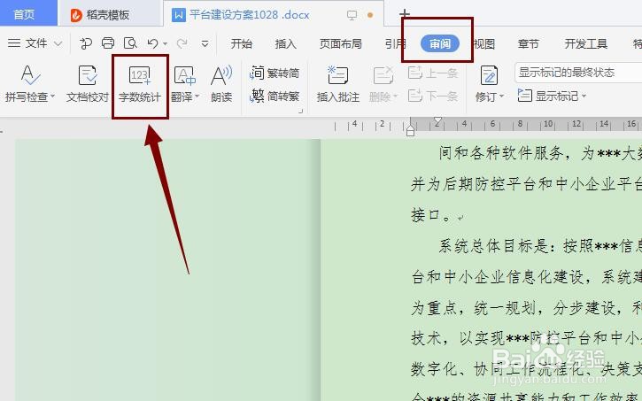642x401 pixels.
Task: Open the 首页 home tab
Action: point(25,14)
